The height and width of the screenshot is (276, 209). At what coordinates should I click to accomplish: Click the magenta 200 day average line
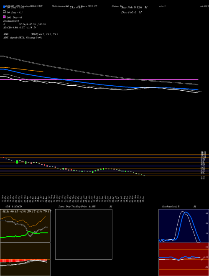pos(99,79)
